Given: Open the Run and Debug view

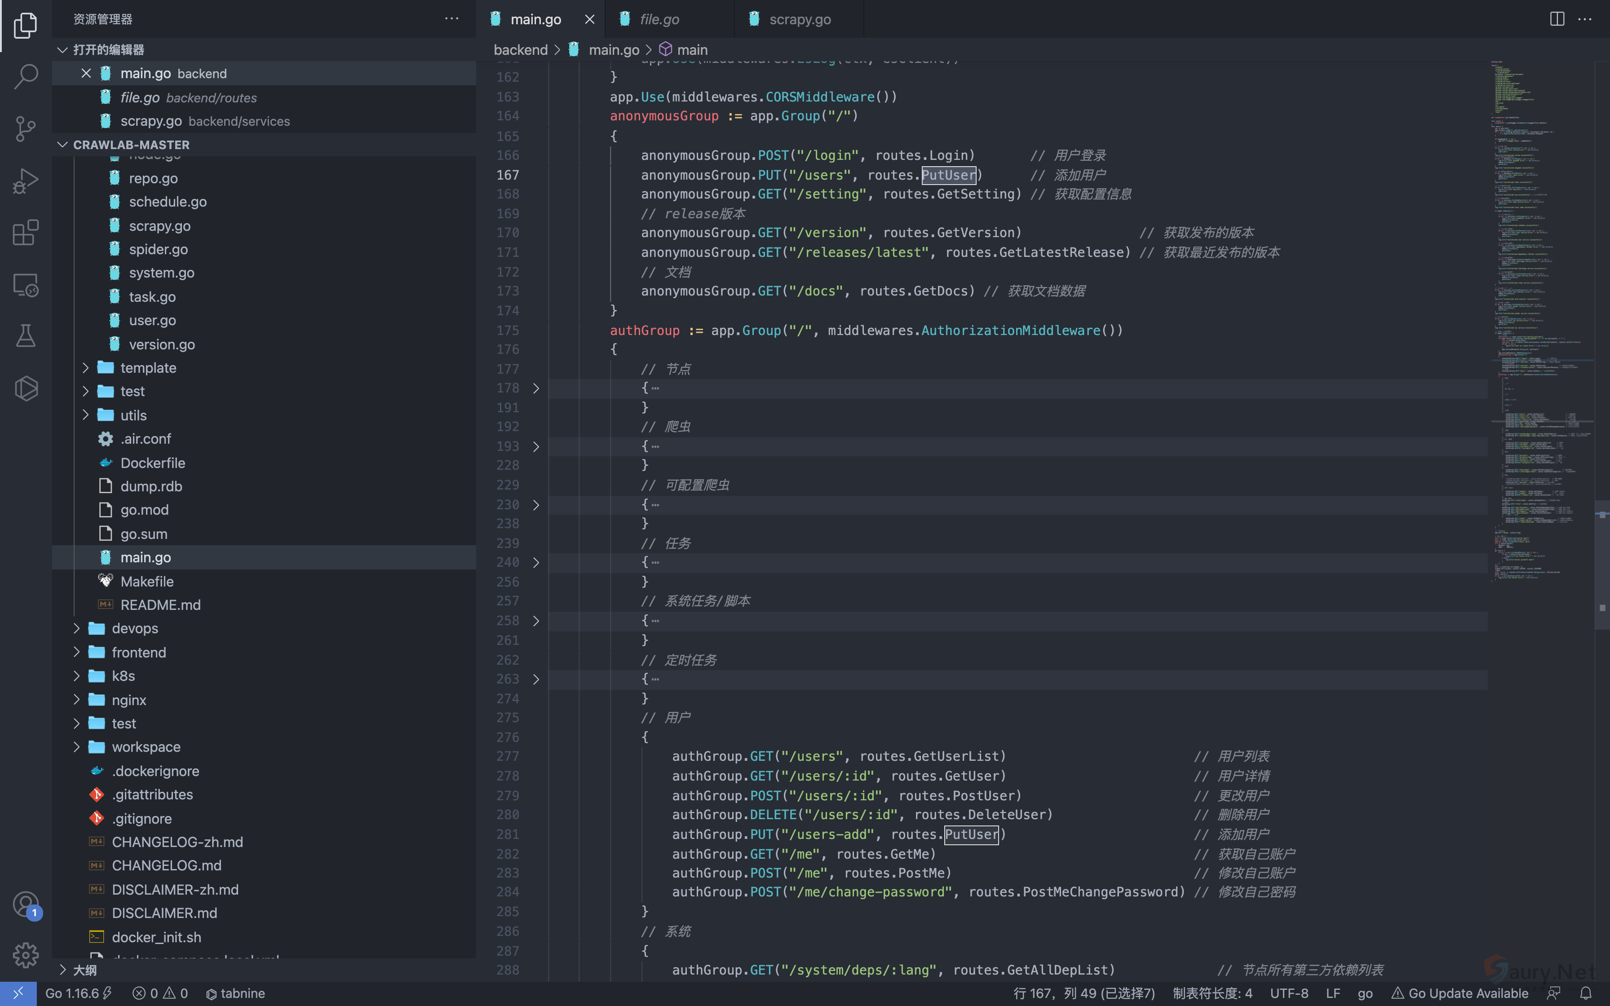Looking at the screenshot, I should click(x=25, y=180).
